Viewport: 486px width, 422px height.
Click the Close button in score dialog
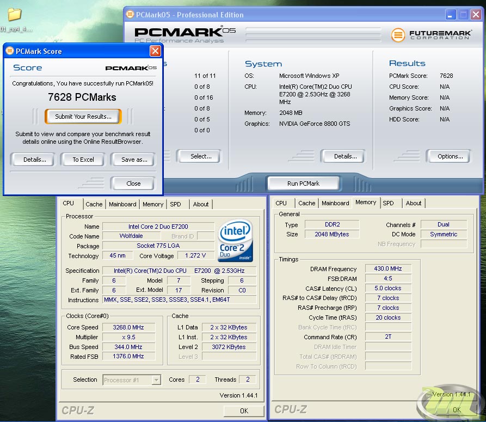(x=133, y=184)
